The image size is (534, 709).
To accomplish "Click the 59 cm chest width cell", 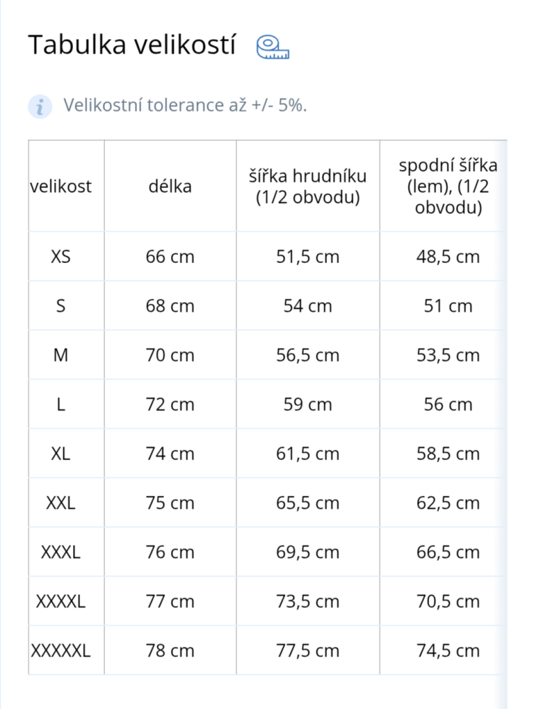I will (308, 405).
